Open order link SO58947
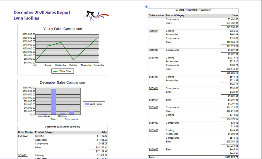 tap(153, 50)
